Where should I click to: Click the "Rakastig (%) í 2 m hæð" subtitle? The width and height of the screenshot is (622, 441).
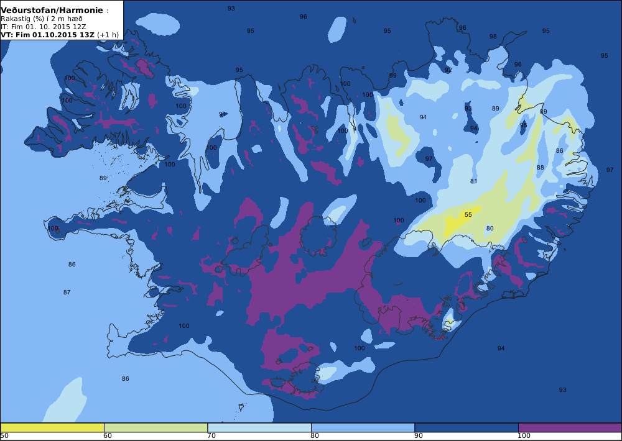click(42, 19)
